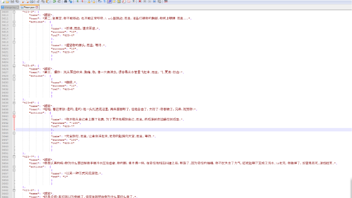The width and height of the screenshot is (352, 198).
Task: Collapse the "423-6" block at line 3636
Action: (x=14, y=103)
